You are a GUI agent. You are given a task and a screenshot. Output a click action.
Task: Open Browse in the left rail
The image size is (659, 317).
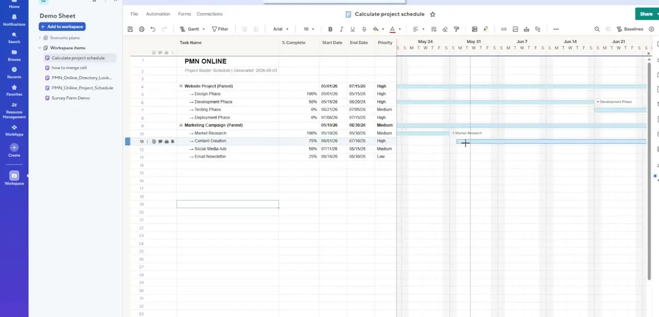pos(14,56)
